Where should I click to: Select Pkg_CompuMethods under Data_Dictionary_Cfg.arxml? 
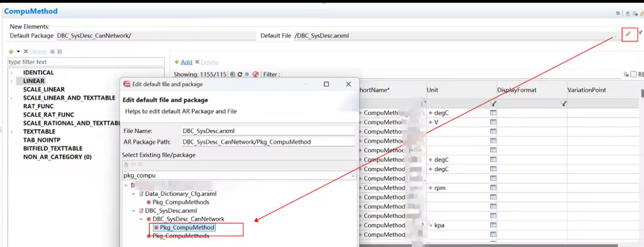pos(181,202)
